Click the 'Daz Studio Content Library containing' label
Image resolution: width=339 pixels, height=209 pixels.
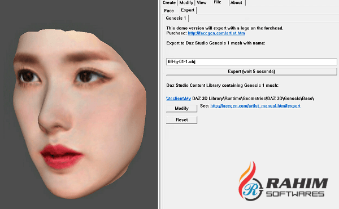[x=222, y=85]
